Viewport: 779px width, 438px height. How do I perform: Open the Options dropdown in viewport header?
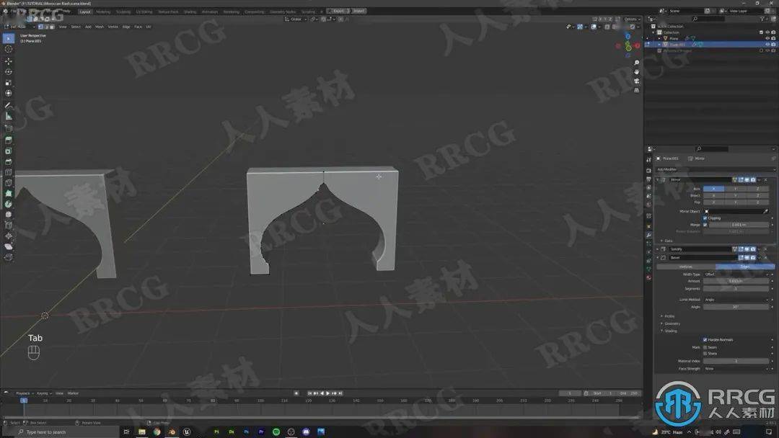click(631, 19)
